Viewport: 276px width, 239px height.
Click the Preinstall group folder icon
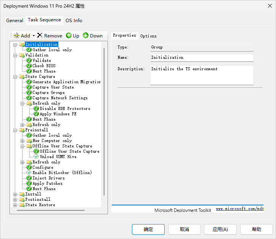point(22,130)
